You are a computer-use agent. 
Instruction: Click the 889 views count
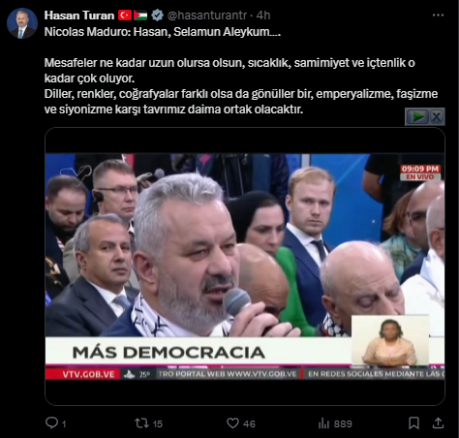[x=343, y=423]
